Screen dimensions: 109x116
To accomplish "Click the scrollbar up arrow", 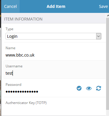I will (108, 16).
